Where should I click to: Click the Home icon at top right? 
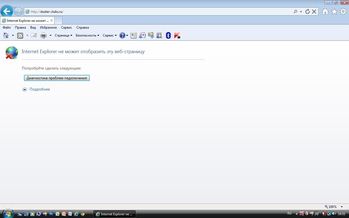[x=325, y=11]
